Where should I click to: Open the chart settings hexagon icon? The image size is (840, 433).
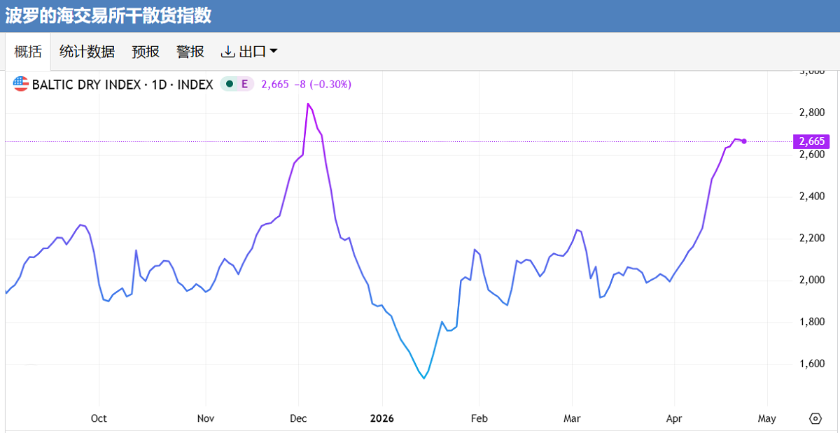click(815, 418)
